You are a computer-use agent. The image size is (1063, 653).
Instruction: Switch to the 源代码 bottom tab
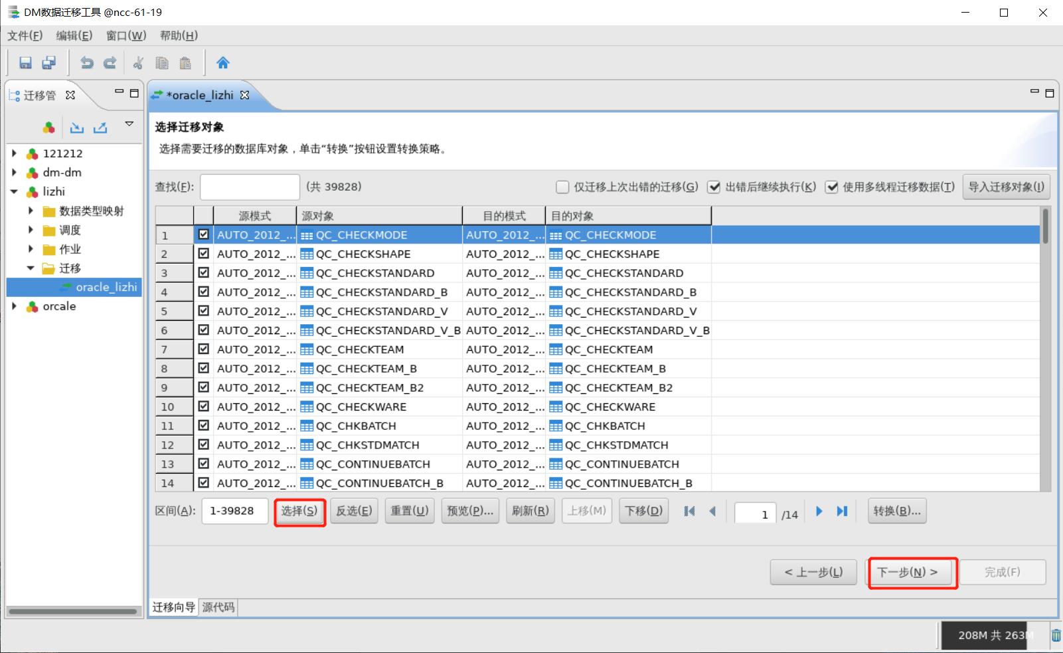click(x=218, y=607)
